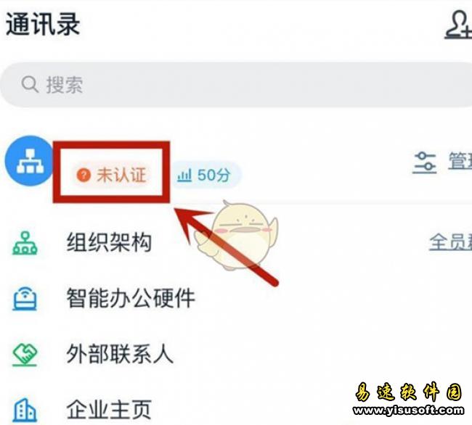Tap the 未认证 badge
The width and height of the screenshot is (472, 425).
click(111, 175)
